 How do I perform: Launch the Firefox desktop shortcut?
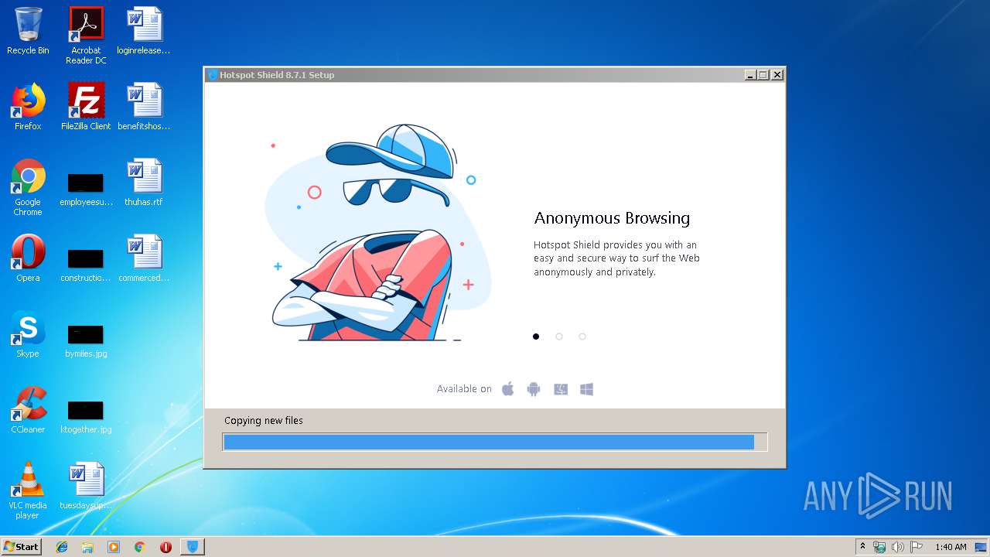tap(28, 106)
